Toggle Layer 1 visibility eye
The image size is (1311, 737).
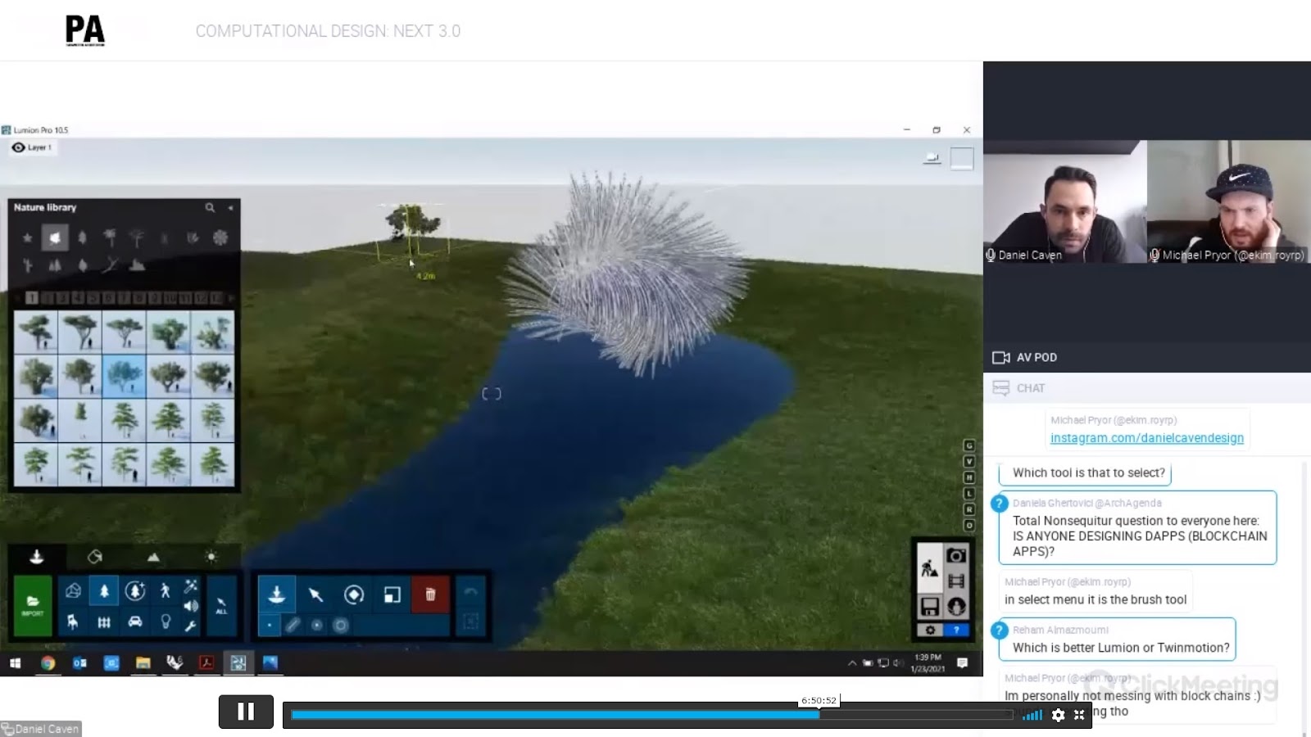tap(19, 147)
